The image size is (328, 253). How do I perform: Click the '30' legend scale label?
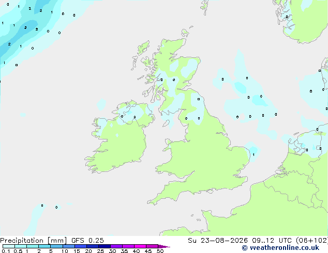click(112, 251)
